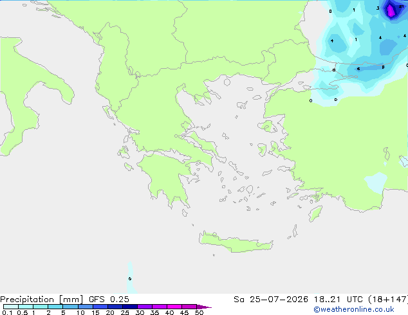This screenshot has height=315, width=408.
Task: Select the 30–35 mm violet legend swatch
Action: [145, 307]
